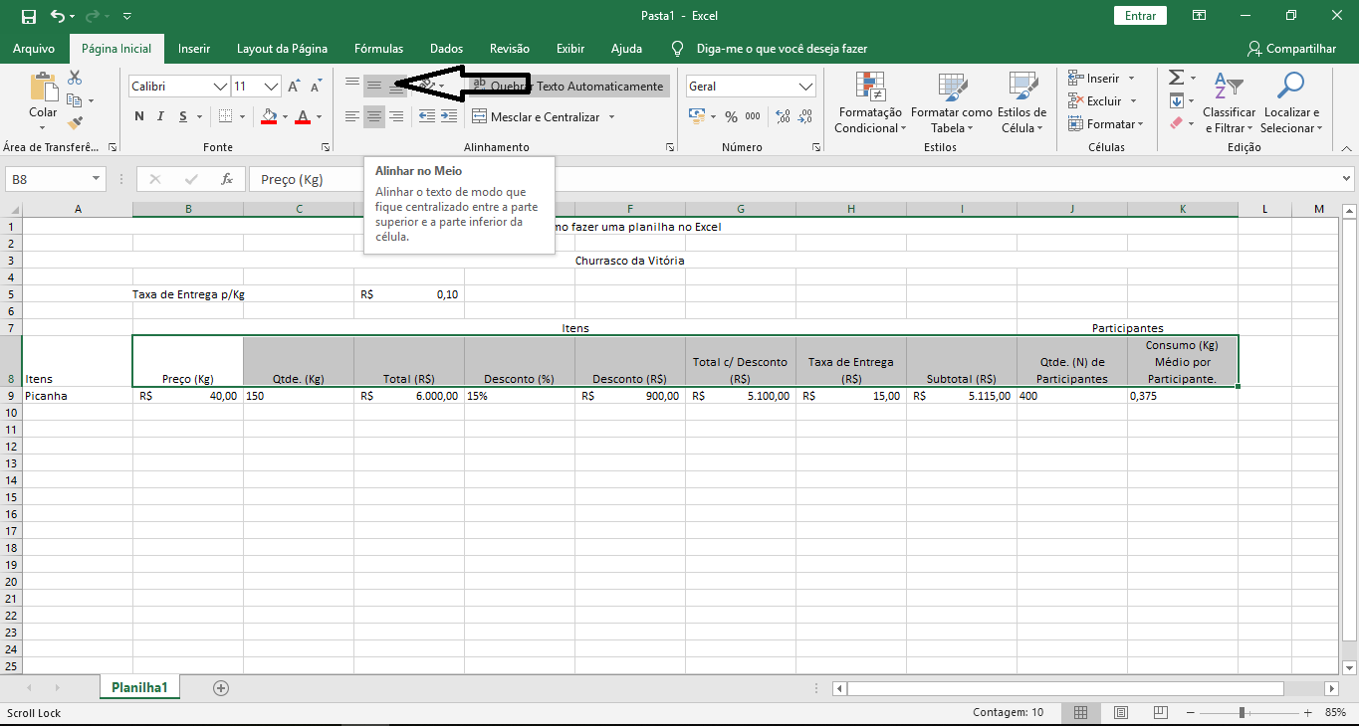Open the Fórmulas ribbon tab

378,49
